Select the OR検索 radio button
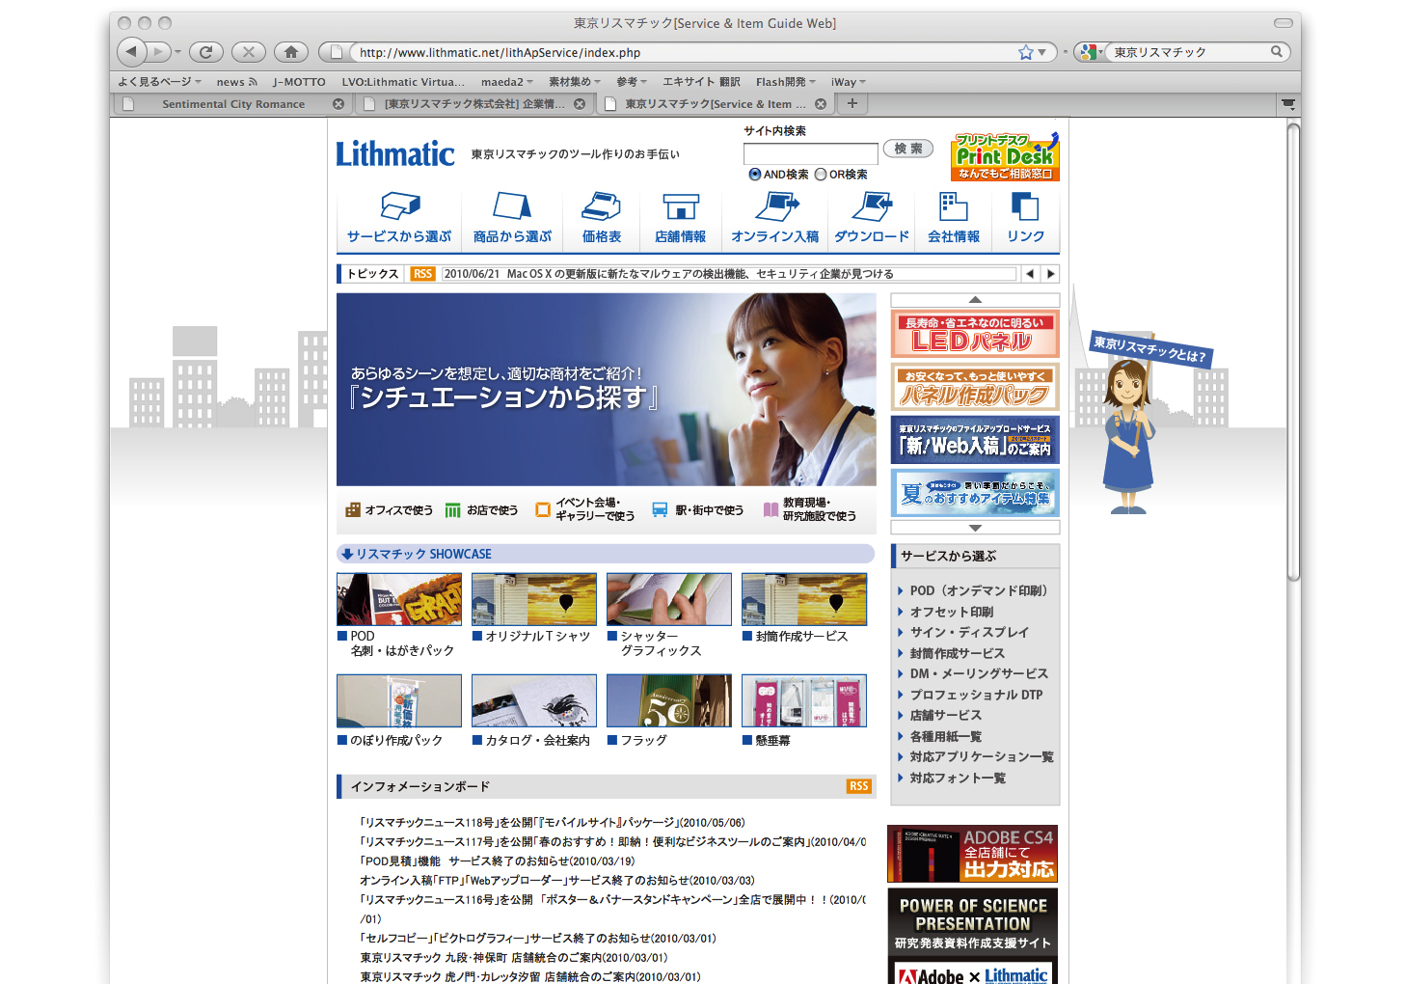The height and width of the screenshot is (984, 1406). 821,175
